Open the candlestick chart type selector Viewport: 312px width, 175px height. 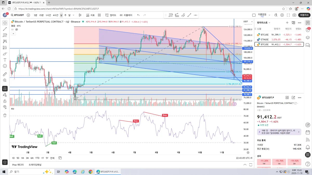click(80, 15)
